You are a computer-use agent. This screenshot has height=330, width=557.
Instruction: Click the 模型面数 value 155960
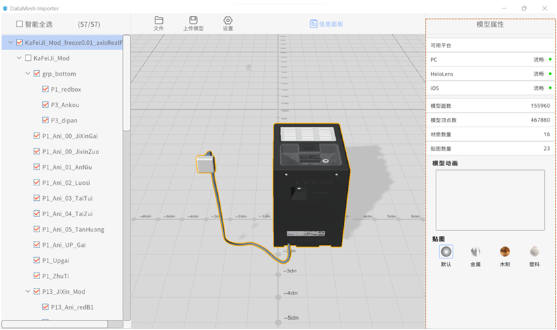coord(540,106)
